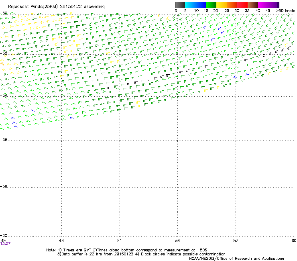
Task: Click the '-58' latitude axis label
Action: (x=4, y=186)
